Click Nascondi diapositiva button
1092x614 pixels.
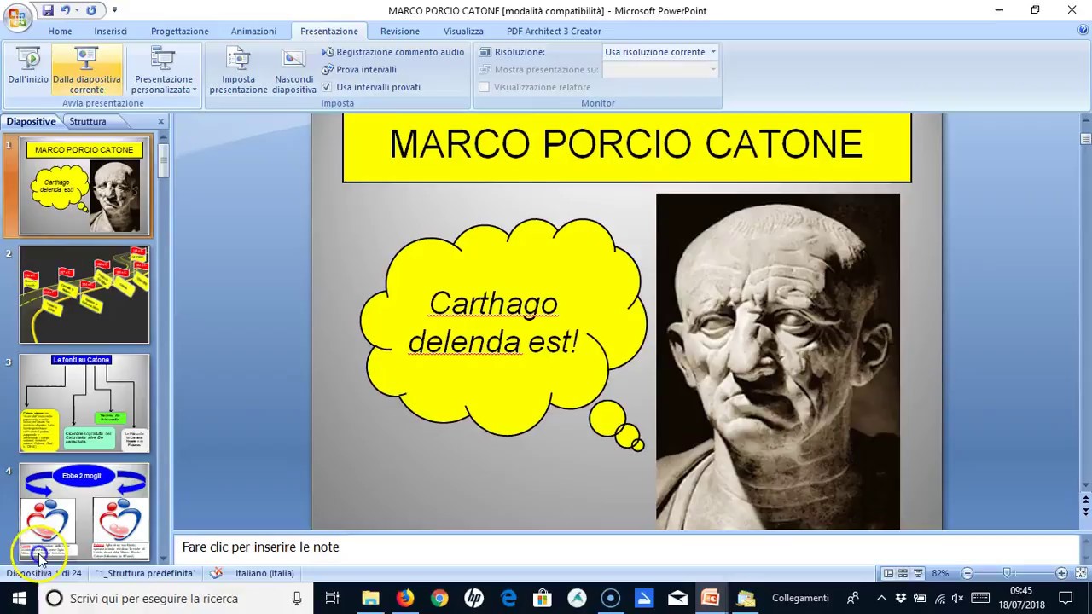point(294,70)
